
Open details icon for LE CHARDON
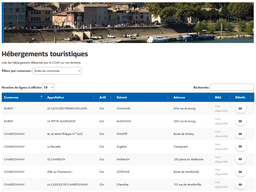coord(240,159)
